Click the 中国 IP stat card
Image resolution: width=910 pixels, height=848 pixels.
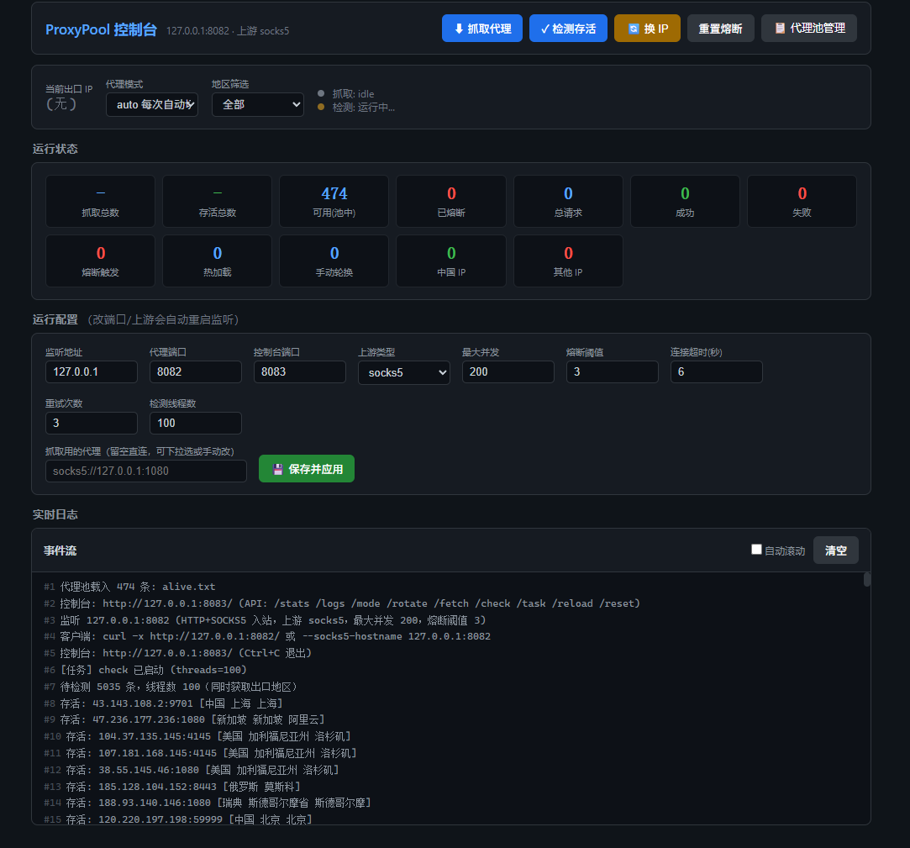coord(451,261)
